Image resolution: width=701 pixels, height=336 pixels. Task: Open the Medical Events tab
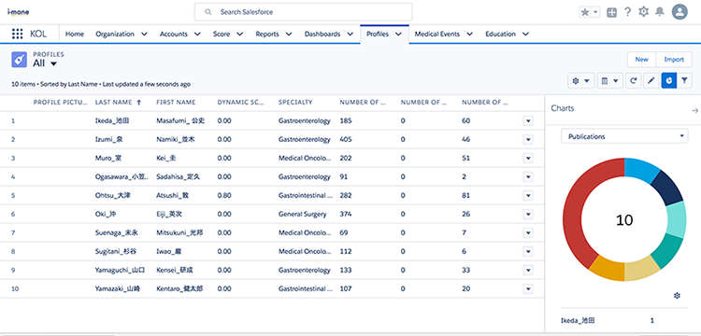tap(437, 34)
